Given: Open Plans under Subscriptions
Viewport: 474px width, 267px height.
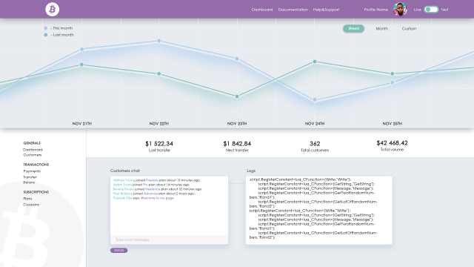Looking at the screenshot, I should (27, 199).
